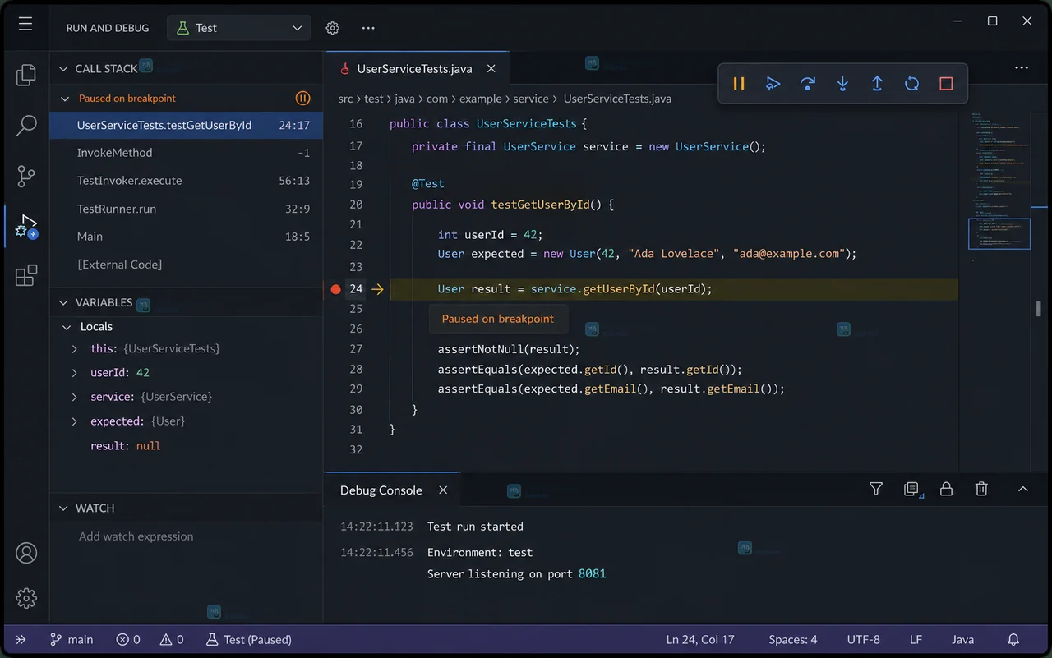Open the Run and Debug view
Image resolution: width=1052 pixels, height=658 pixels.
tap(26, 225)
